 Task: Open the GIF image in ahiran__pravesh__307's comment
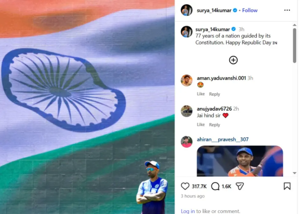(240, 161)
